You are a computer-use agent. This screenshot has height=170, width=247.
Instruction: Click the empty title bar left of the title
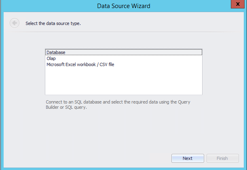pos(49,6)
